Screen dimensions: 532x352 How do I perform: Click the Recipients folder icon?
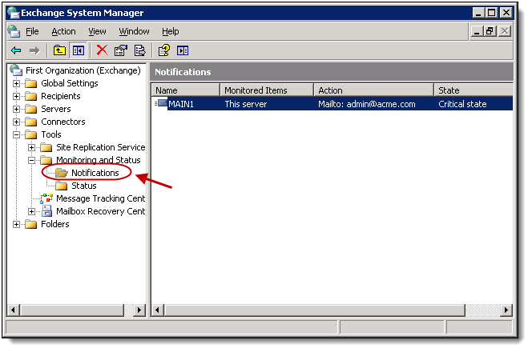point(31,96)
